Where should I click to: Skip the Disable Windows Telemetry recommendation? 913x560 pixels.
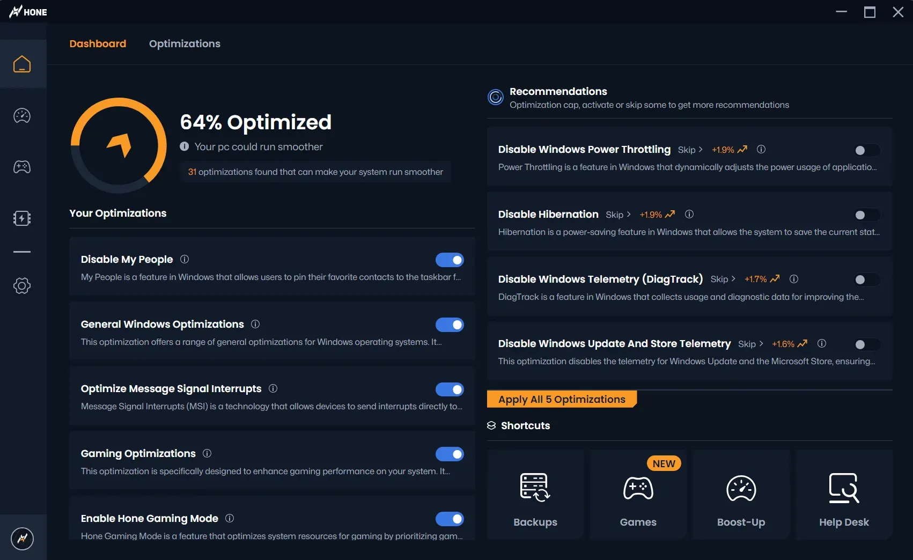click(x=723, y=279)
